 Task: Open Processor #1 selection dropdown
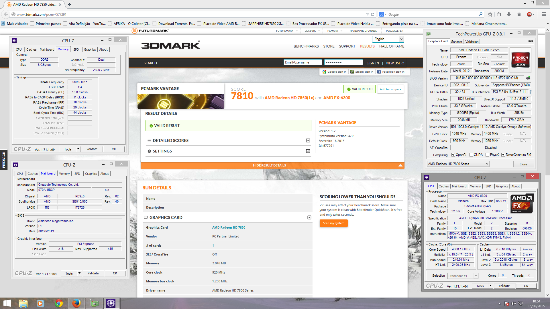463,276
